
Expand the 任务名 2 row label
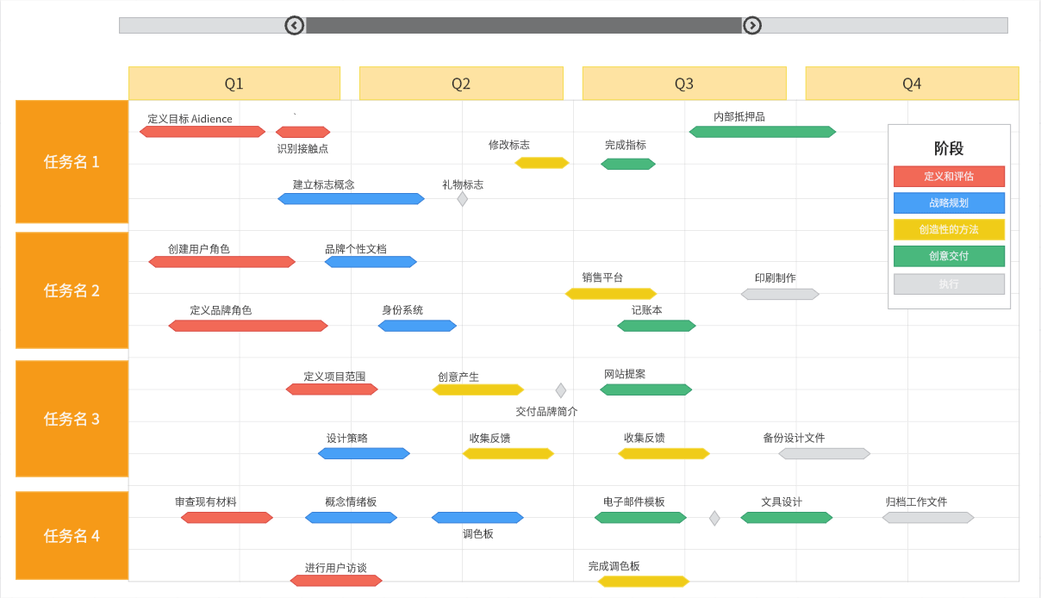pos(72,290)
